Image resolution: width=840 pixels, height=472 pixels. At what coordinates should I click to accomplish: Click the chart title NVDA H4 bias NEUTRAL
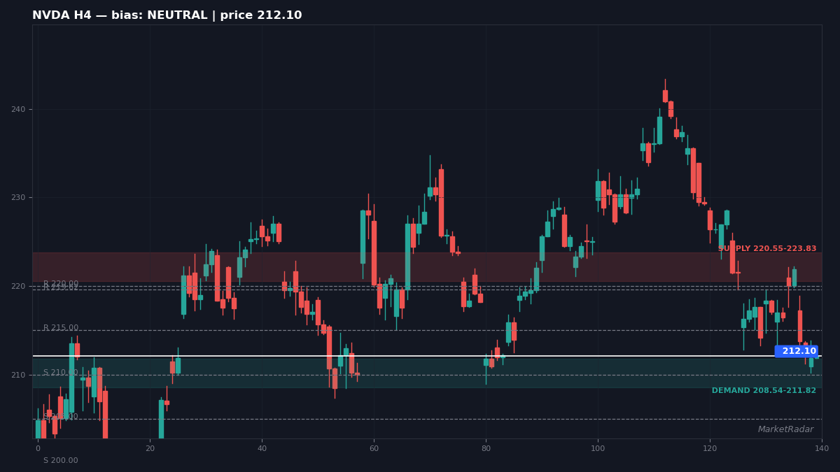click(x=167, y=15)
